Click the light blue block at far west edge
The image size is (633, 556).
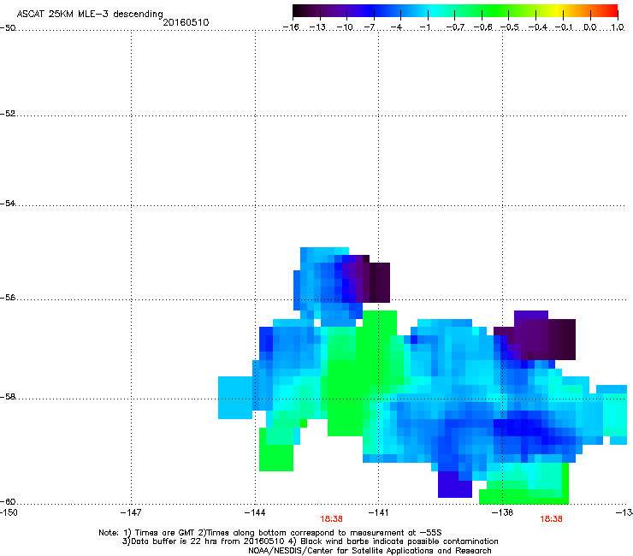click(235, 397)
